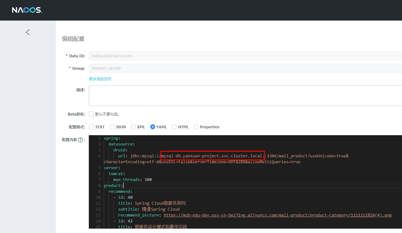Click the 'subtitle: 精通Spring Cloud' line
402x233 pixels.
149,209
